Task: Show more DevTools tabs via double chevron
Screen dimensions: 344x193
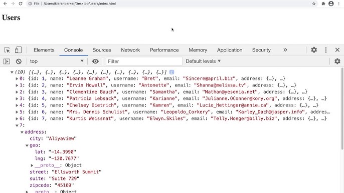Action: tap(285, 50)
